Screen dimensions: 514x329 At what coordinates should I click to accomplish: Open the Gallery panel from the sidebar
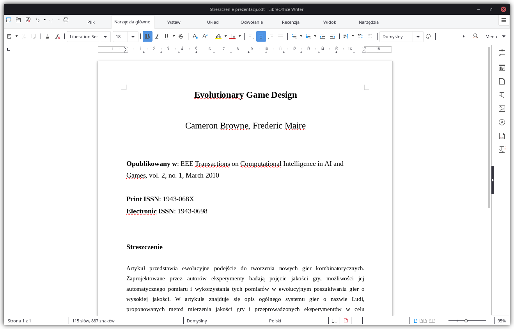coord(502,108)
